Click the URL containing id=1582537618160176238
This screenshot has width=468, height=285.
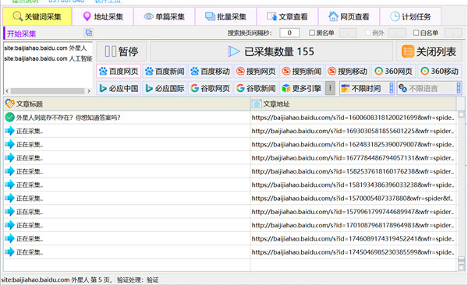pos(353,171)
